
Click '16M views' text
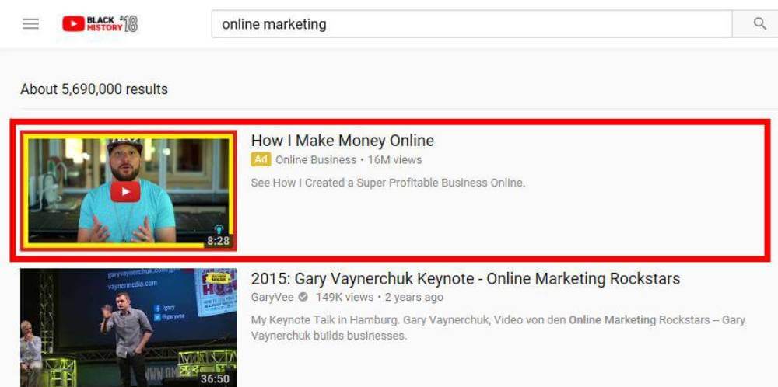point(395,159)
